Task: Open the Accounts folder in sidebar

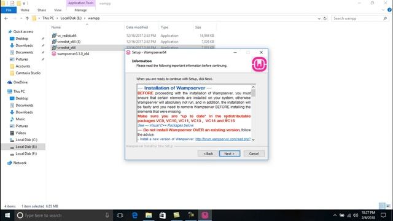Action: pos(23,66)
